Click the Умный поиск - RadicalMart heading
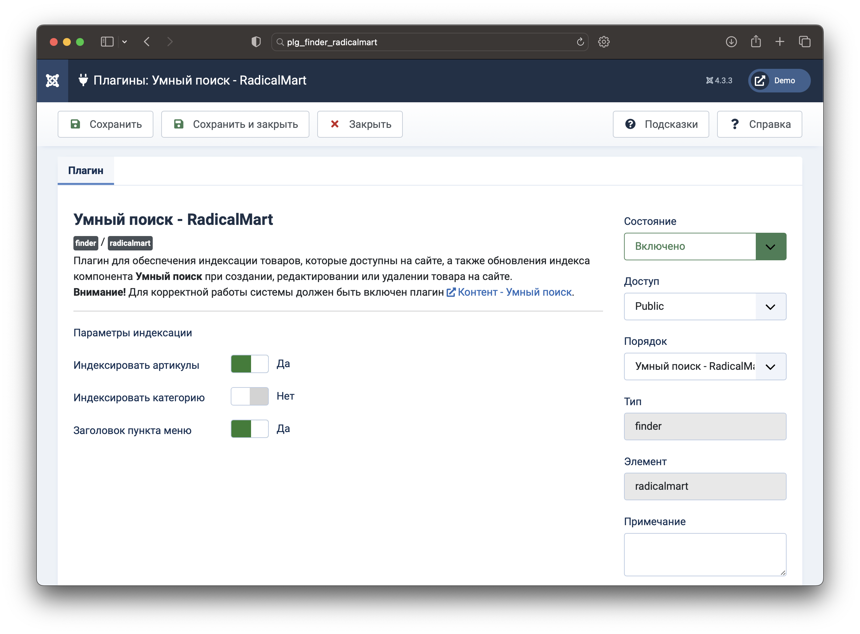This screenshot has width=860, height=634. point(173,220)
